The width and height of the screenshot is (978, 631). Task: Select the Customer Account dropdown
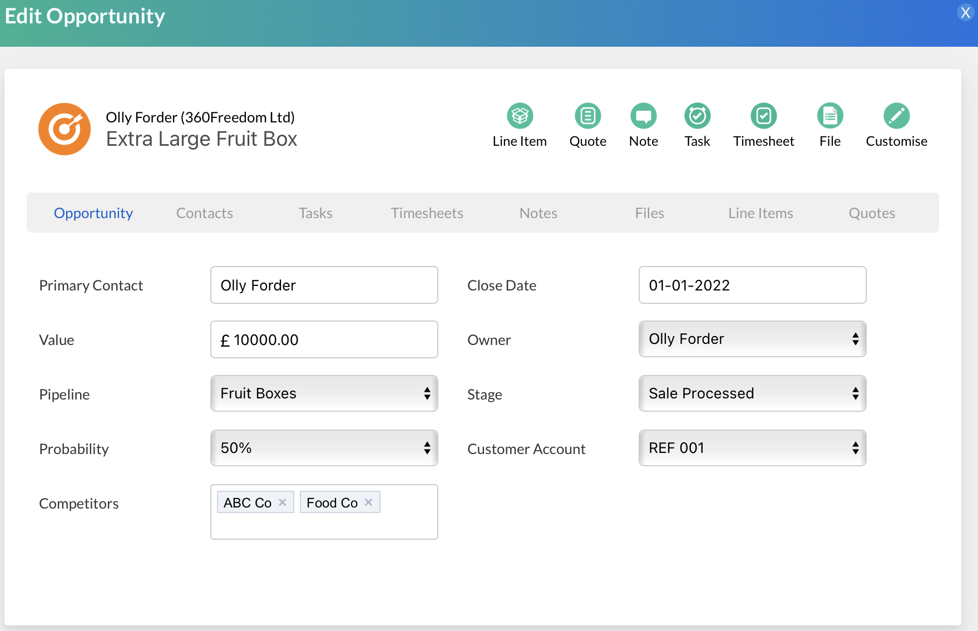[752, 448]
